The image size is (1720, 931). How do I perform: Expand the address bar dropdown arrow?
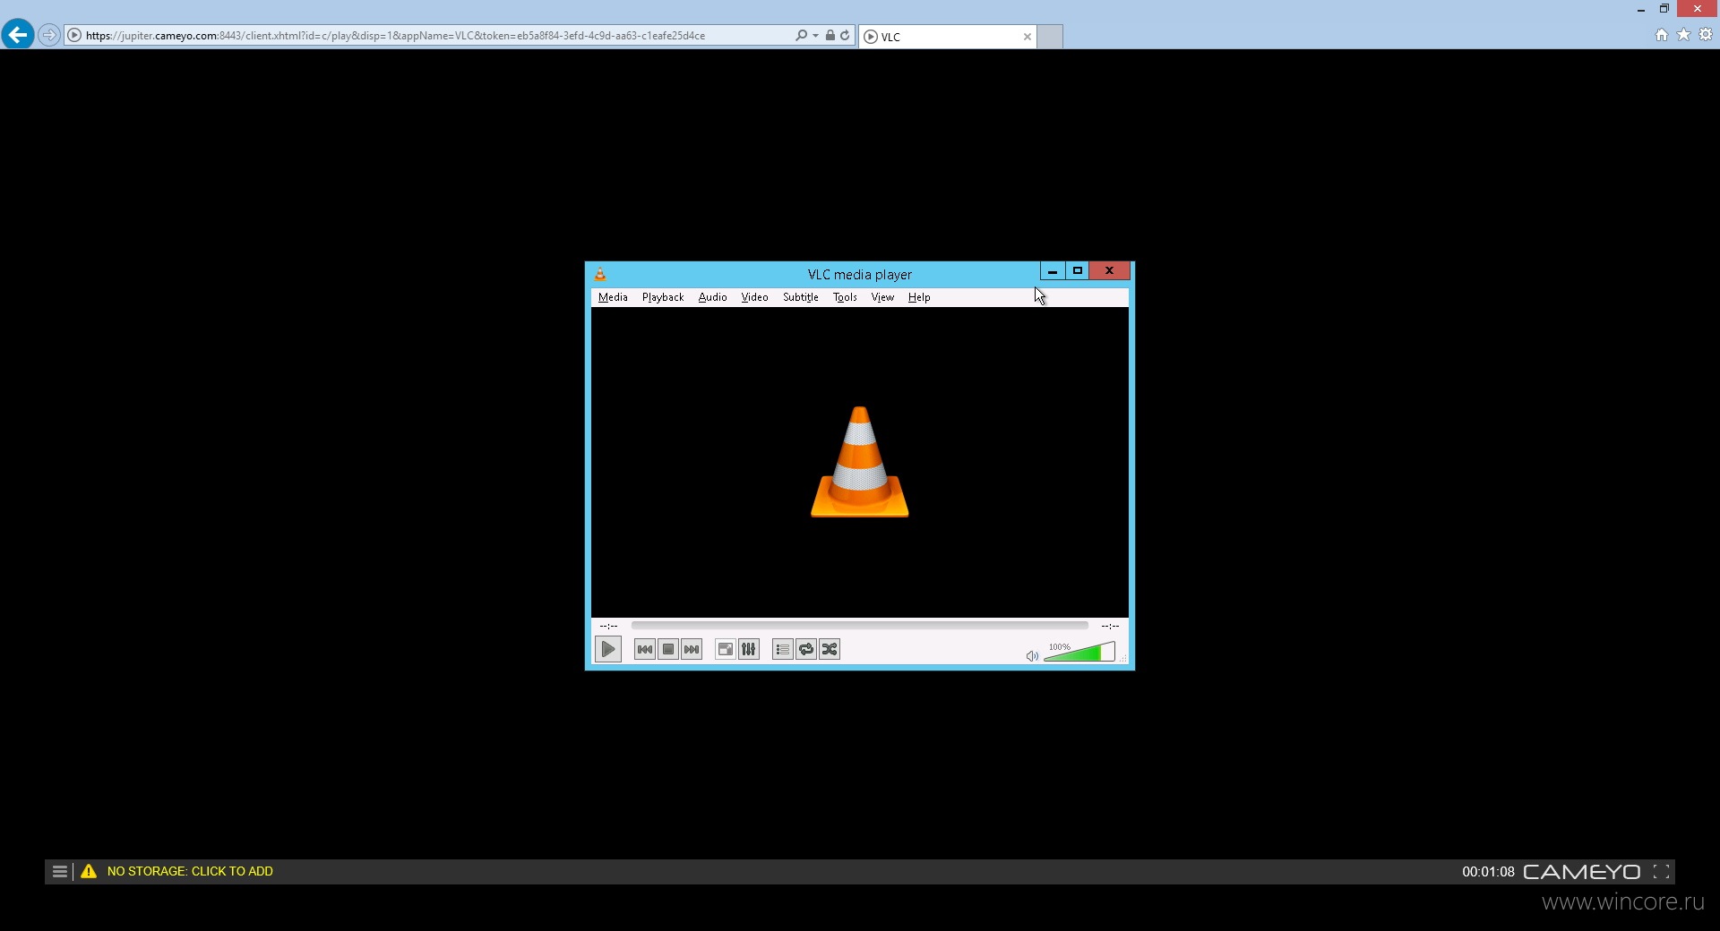pyautogui.click(x=815, y=36)
